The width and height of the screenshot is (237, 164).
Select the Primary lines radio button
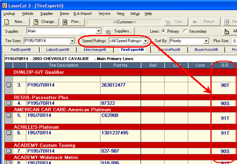163,31
